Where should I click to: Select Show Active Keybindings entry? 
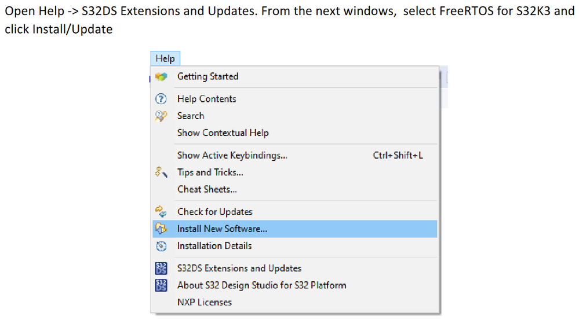click(232, 155)
